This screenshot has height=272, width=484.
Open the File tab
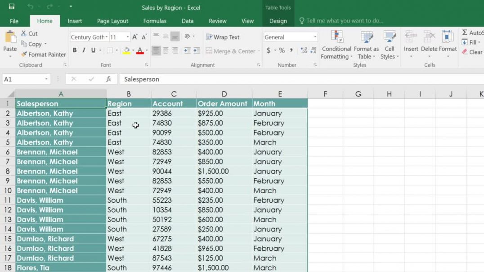[14, 21]
